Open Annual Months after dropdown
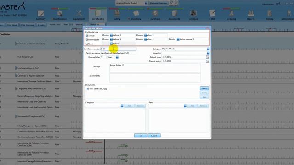 coord(145,35)
